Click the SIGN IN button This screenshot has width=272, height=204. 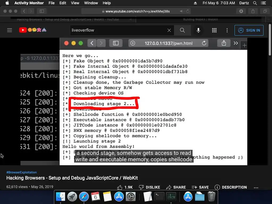coord(249,30)
